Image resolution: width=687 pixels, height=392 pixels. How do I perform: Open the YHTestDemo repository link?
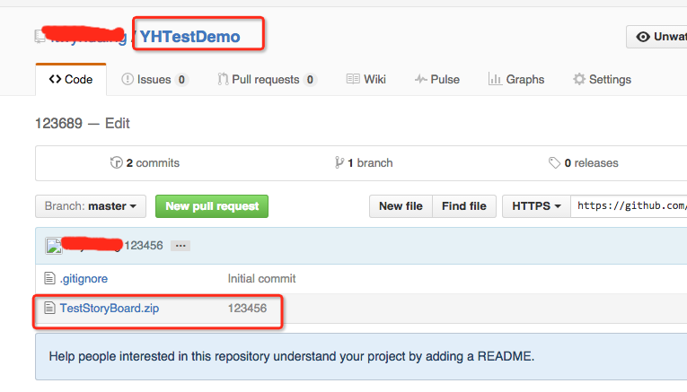coord(189,36)
